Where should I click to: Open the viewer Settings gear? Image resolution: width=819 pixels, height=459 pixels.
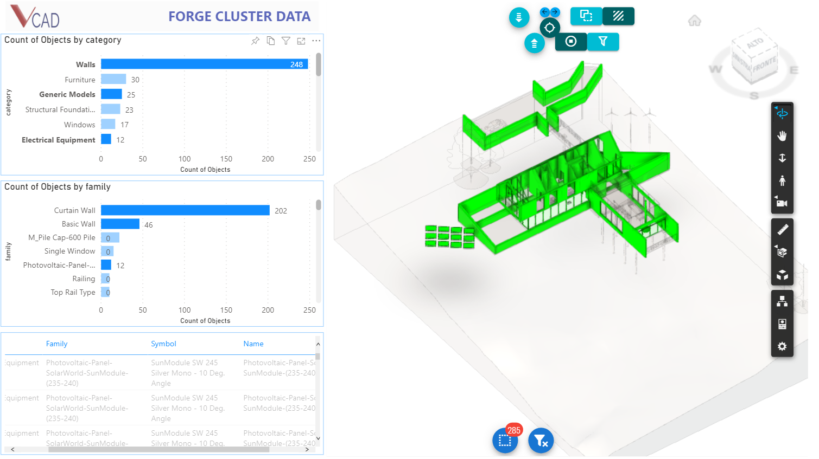(x=782, y=346)
